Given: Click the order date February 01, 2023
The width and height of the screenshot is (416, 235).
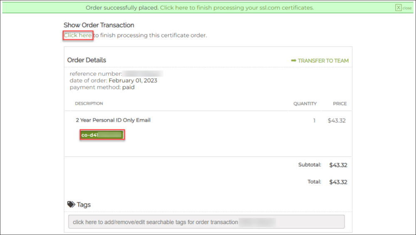Looking at the screenshot, I should (133, 81).
